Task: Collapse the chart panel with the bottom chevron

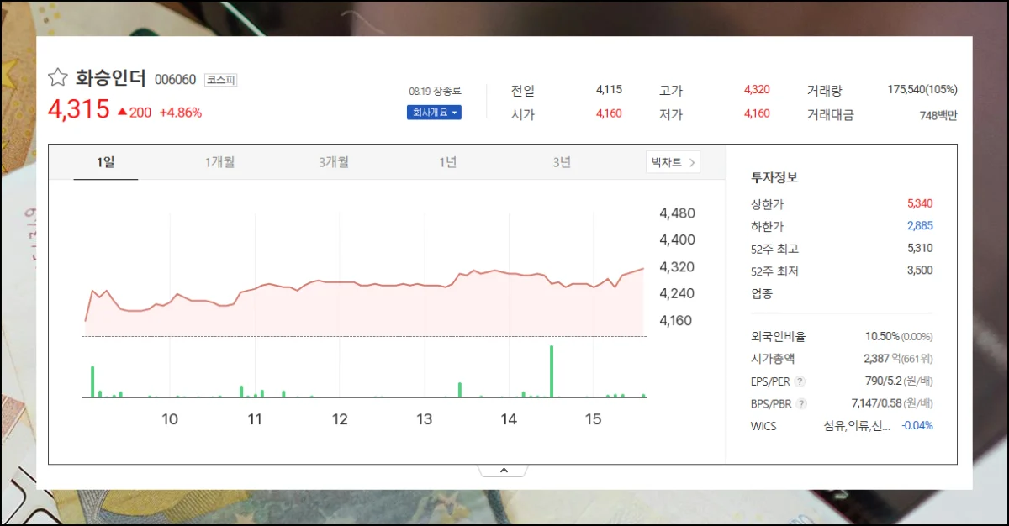Action: click(x=504, y=471)
